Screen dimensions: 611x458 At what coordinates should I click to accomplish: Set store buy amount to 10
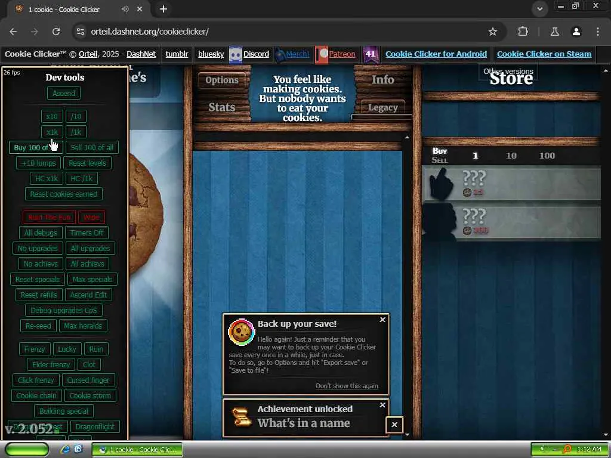(x=511, y=156)
